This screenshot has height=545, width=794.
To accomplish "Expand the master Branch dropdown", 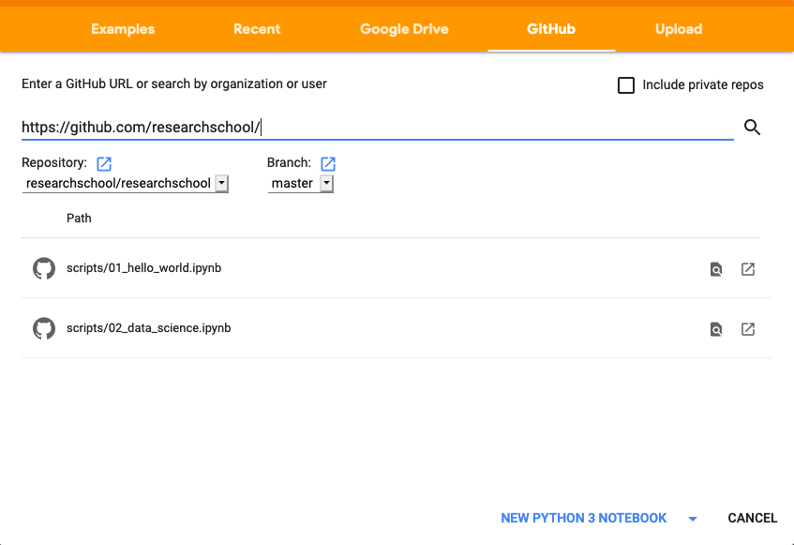I will pos(300,183).
